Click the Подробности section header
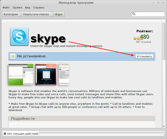Image resolution: width=167 pixels, height=139 pixels. [82, 118]
